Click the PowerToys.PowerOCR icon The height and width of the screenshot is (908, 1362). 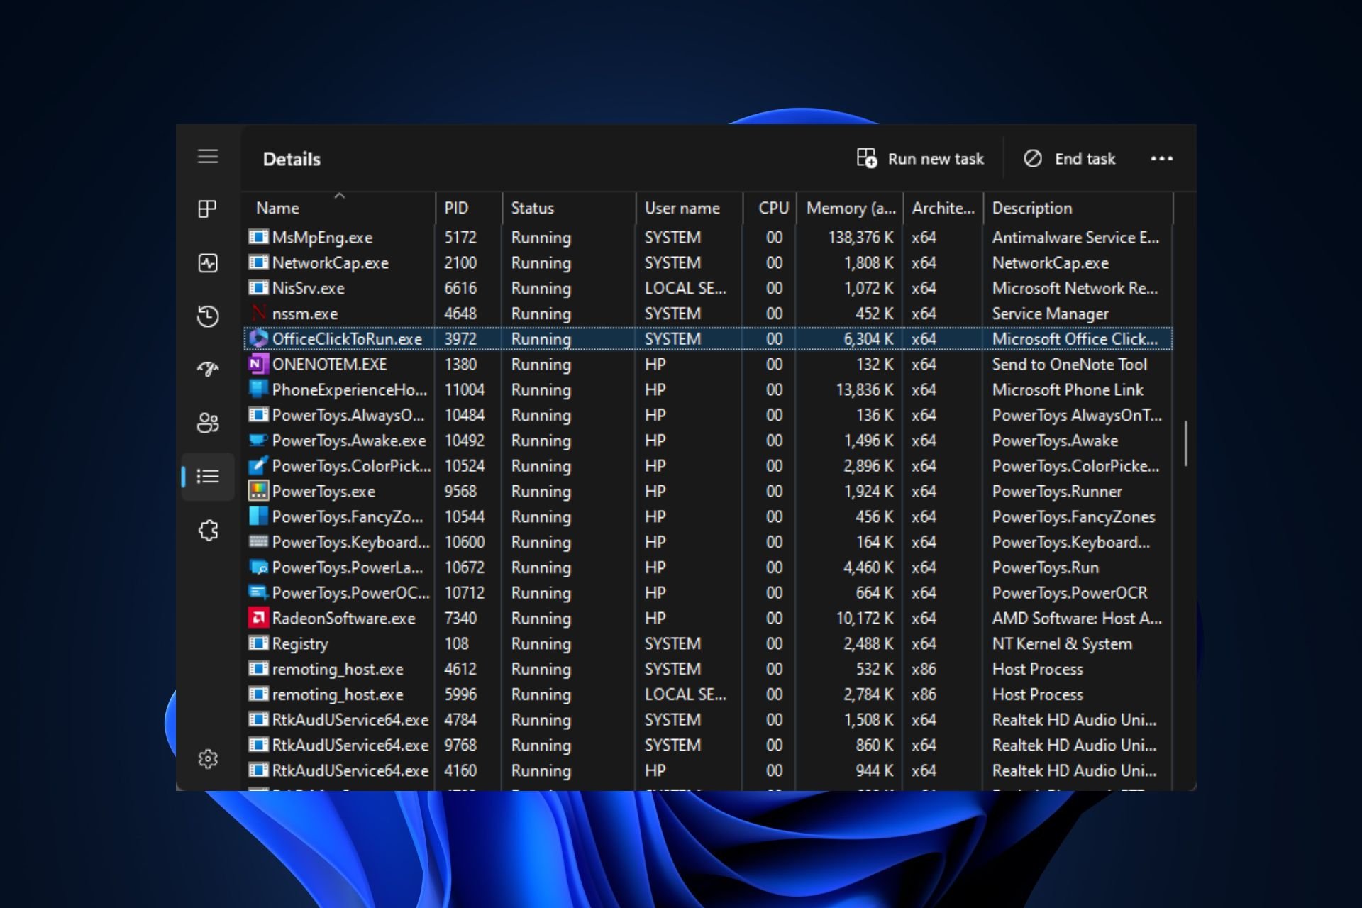pyautogui.click(x=258, y=592)
